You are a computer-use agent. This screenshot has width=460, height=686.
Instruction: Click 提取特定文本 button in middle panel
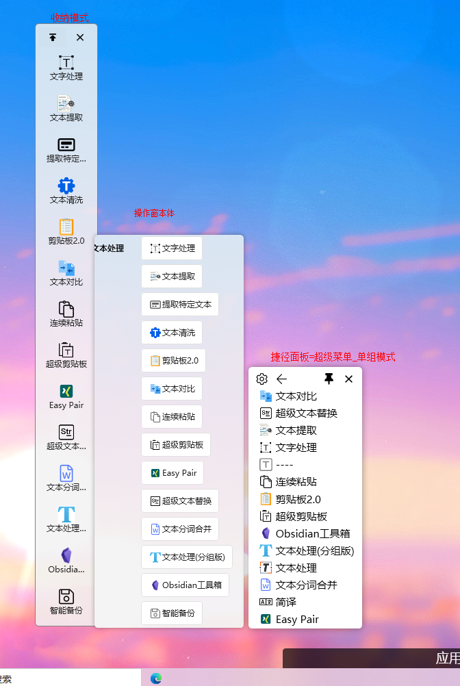coord(180,304)
